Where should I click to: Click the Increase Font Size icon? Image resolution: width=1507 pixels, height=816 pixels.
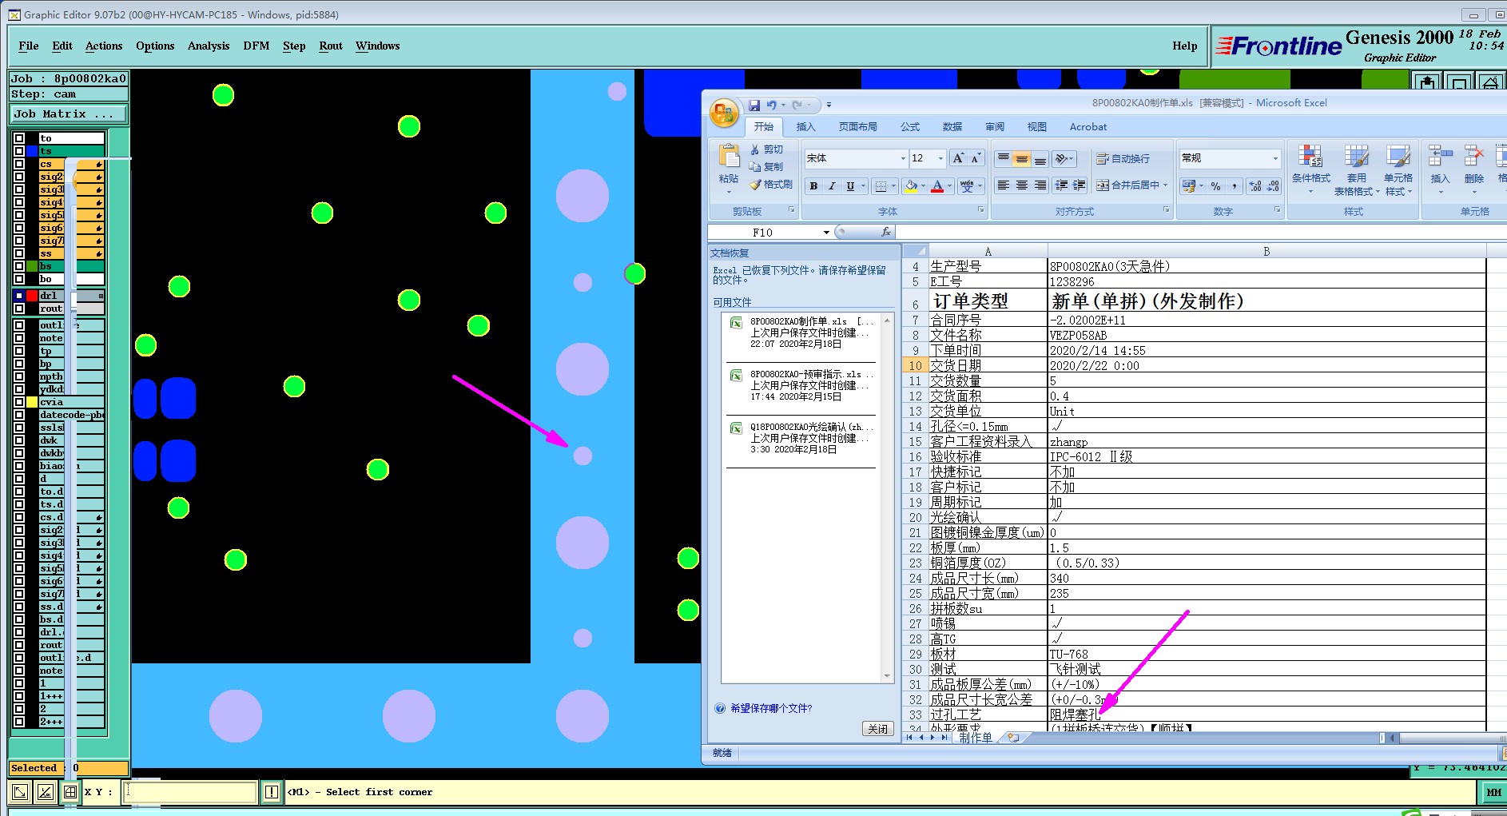(958, 158)
